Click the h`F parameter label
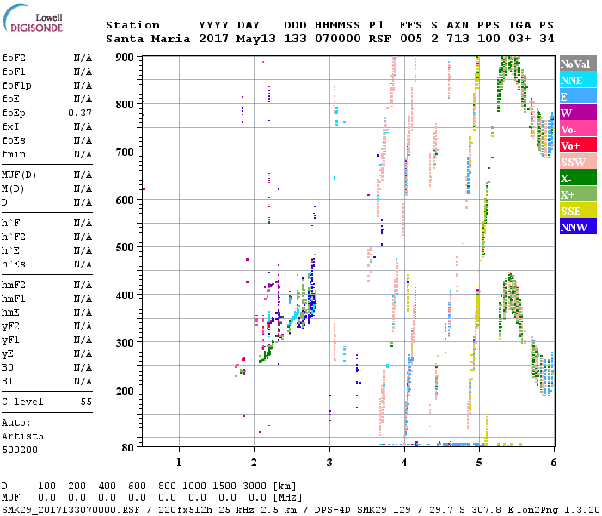This screenshot has width=602, height=516. coord(10,224)
